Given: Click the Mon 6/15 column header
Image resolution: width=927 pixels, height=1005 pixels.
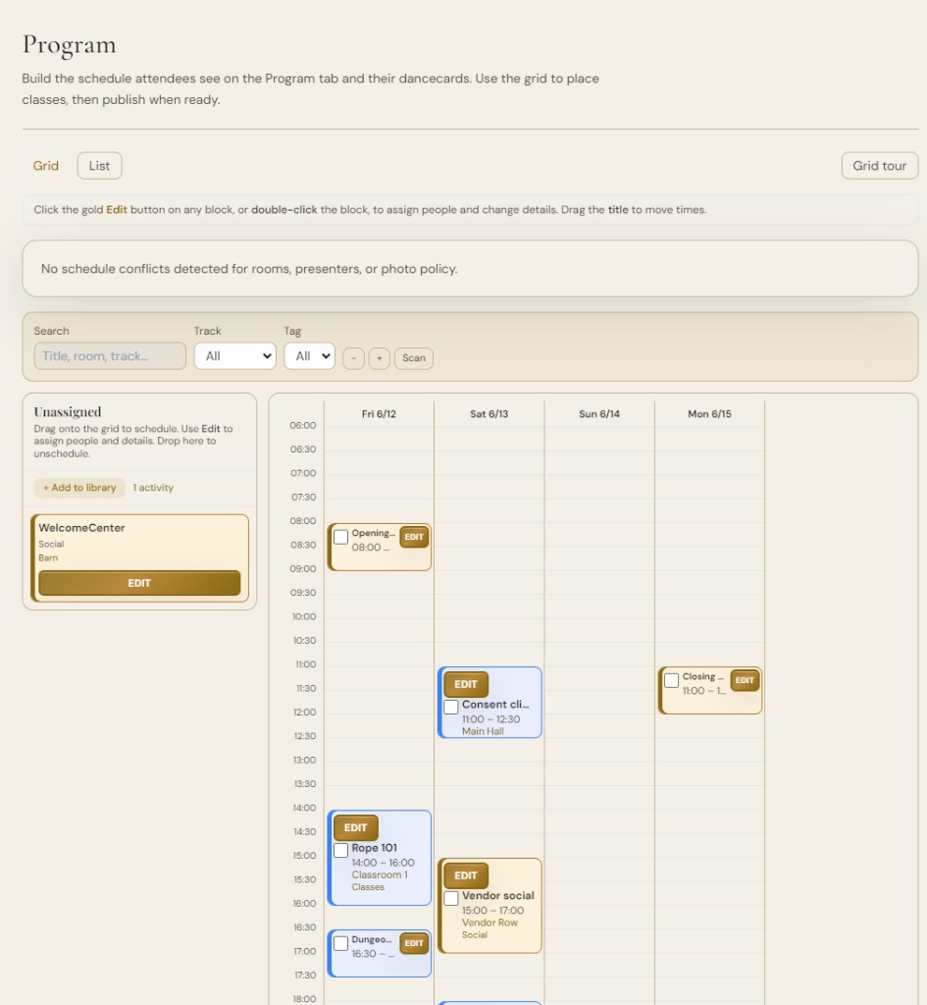Looking at the screenshot, I should pyautogui.click(x=709, y=414).
